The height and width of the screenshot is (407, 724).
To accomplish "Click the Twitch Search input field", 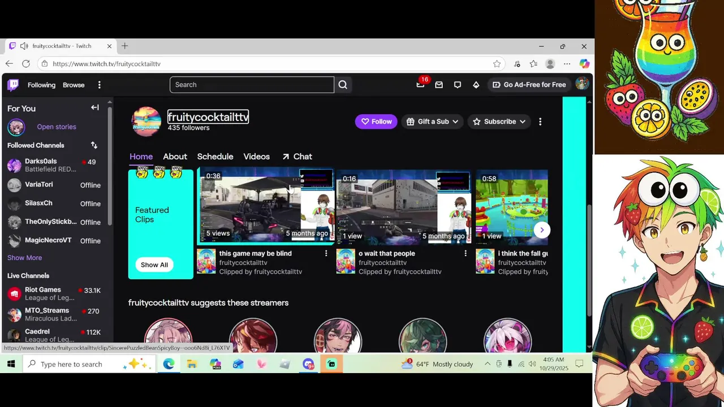I will pyautogui.click(x=252, y=85).
